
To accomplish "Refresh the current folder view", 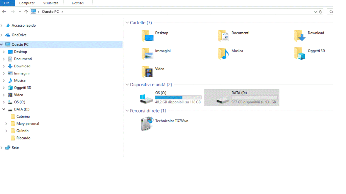I will pyautogui.click(x=321, y=12).
